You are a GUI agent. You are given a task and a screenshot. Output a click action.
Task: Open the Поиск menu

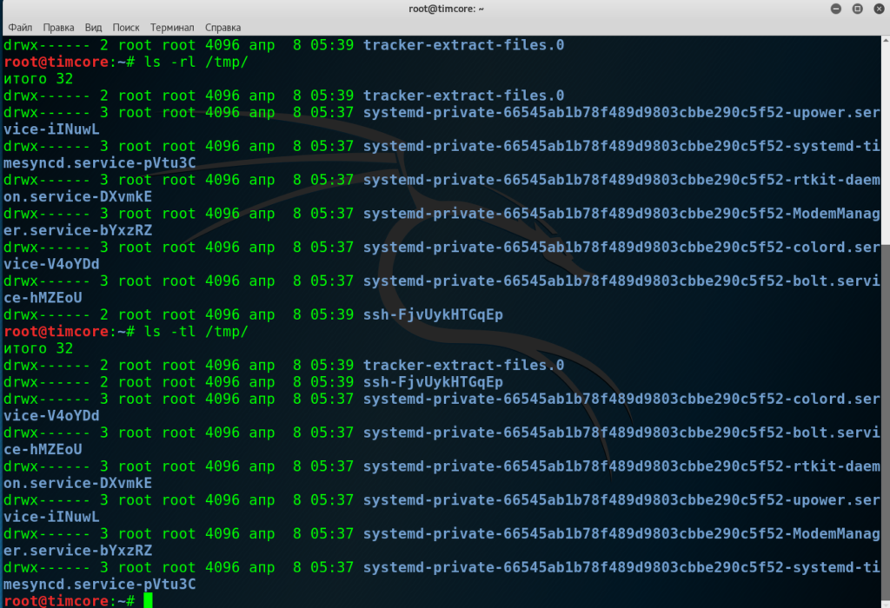[x=125, y=28]
